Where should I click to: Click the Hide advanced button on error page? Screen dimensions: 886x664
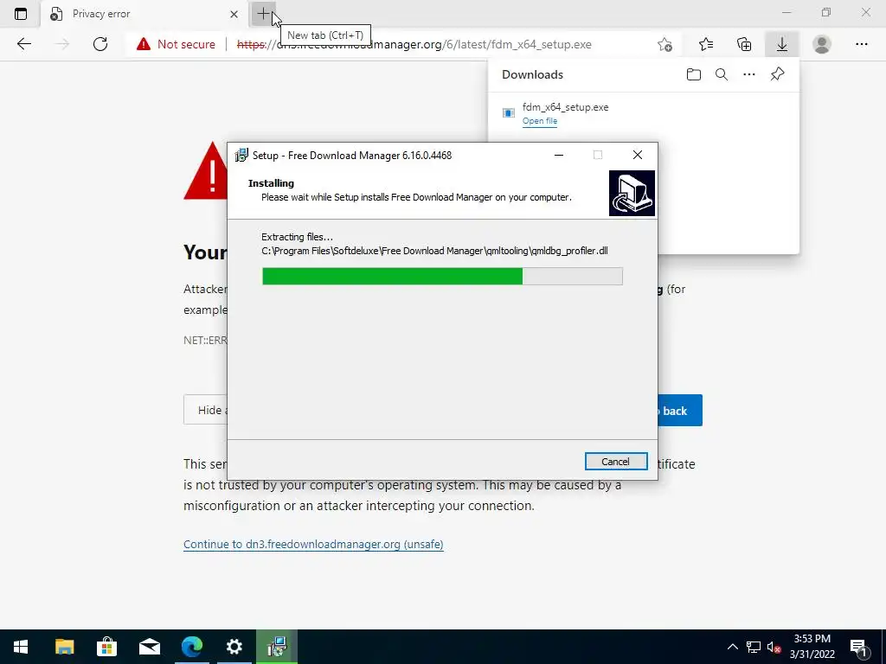click(206, 411)
